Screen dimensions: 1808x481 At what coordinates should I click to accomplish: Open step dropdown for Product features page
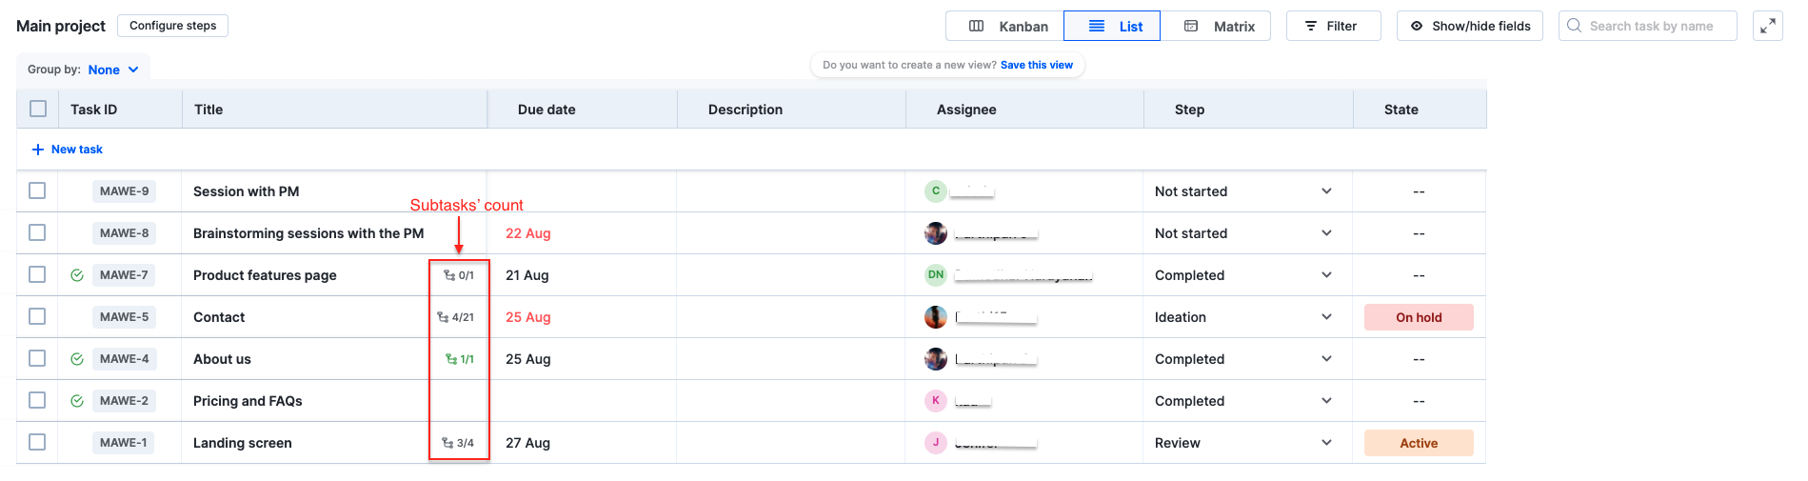point(1326,275)
